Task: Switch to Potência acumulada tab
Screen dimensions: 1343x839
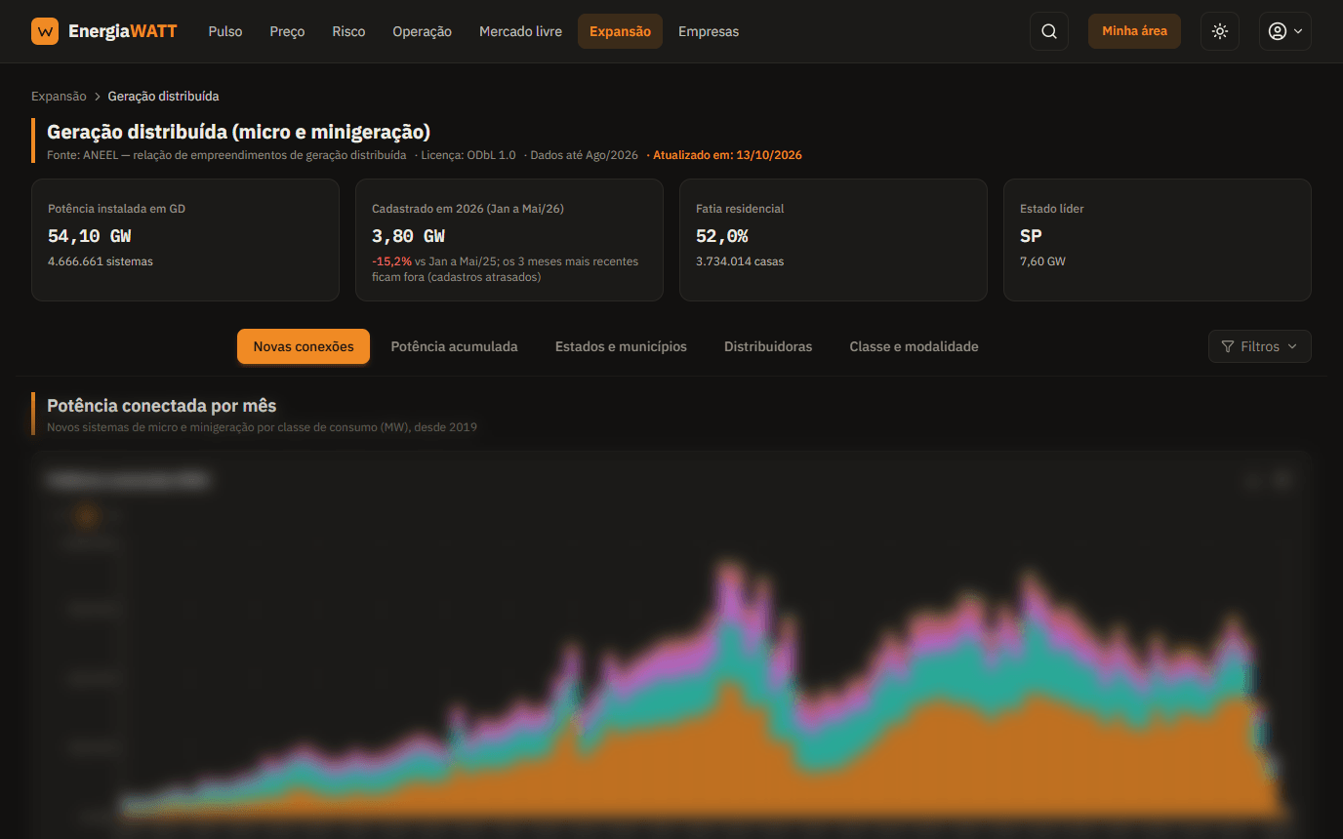Action: [x=454, y=346]
